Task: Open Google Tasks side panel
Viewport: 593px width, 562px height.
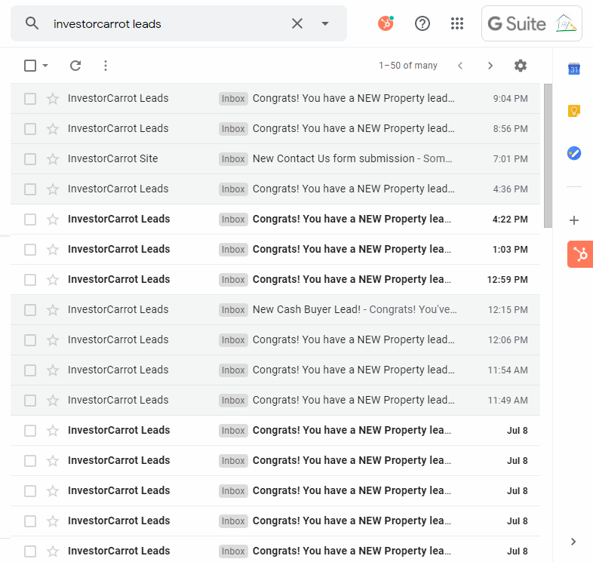Action: (573, 153)
